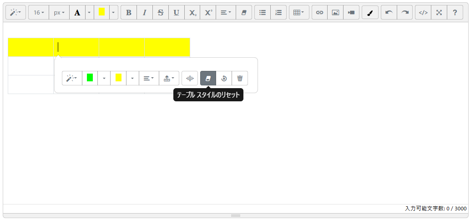Toggle italic text formatting

point(145,13)
